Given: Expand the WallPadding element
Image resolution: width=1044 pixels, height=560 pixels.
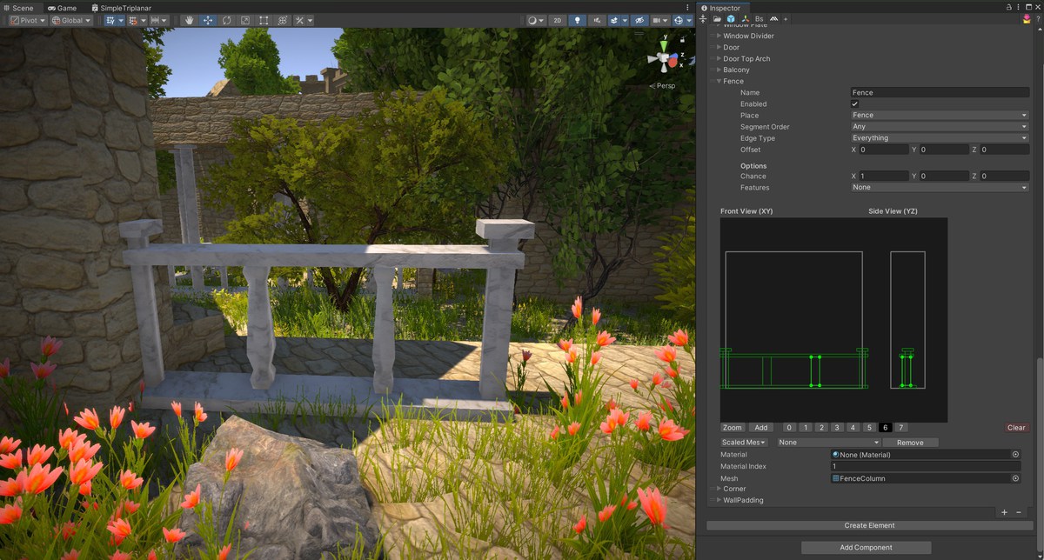Looking at the screenshot, I should point(719,500).
